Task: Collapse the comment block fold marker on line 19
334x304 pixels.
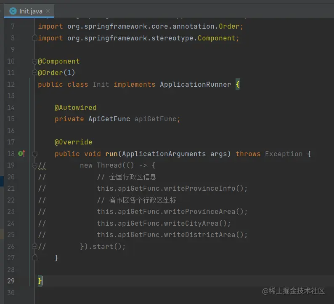Action: click(x=34, y=165)
